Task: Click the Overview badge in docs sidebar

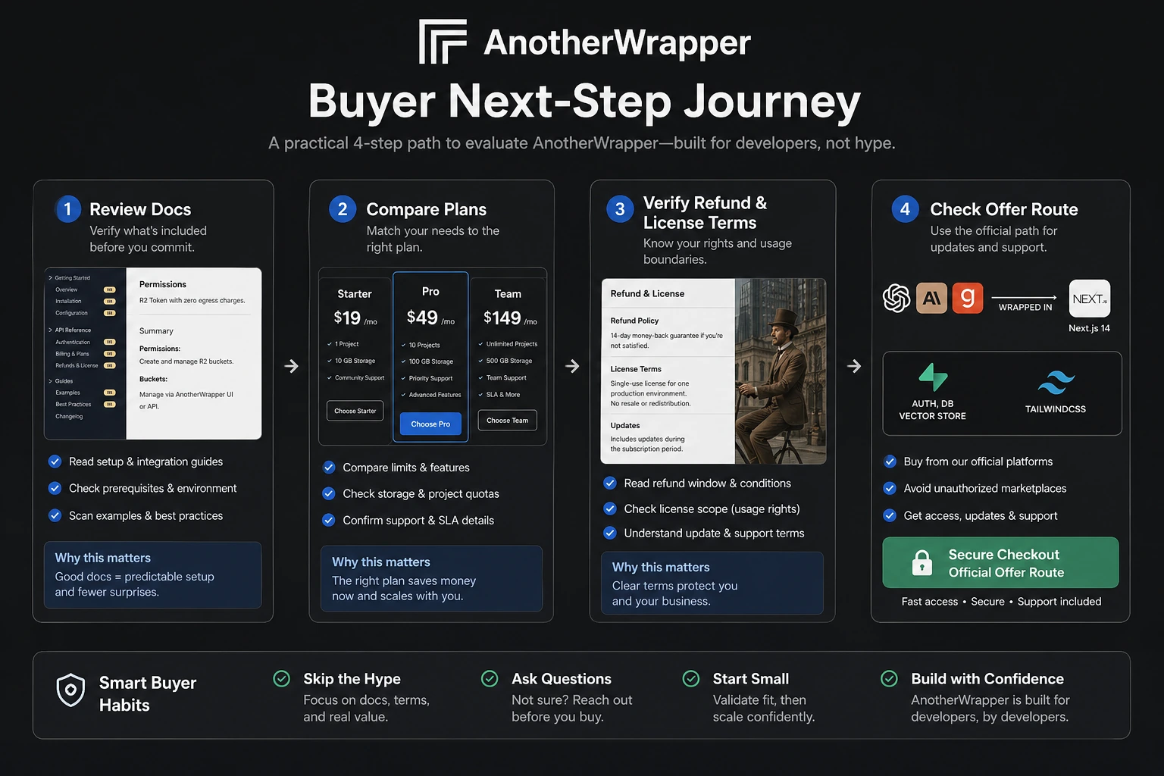Action: pyautogui.click(x=109, y=289)
